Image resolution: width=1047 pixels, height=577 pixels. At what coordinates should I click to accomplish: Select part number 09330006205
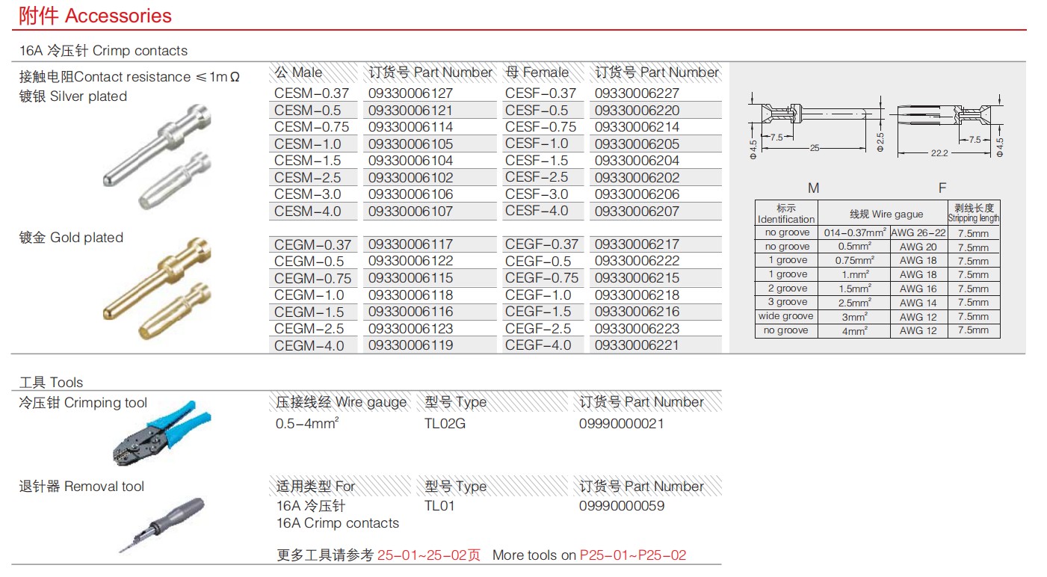[637, 144]
